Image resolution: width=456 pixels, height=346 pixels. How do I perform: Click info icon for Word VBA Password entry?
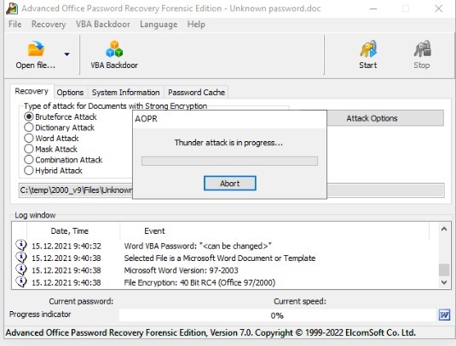pyautogui.click(x=21, y=246)
